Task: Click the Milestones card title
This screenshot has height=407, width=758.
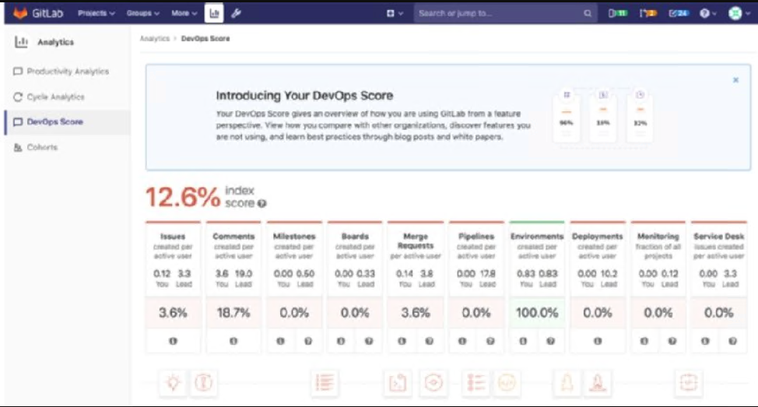Action: click(294, 237)
